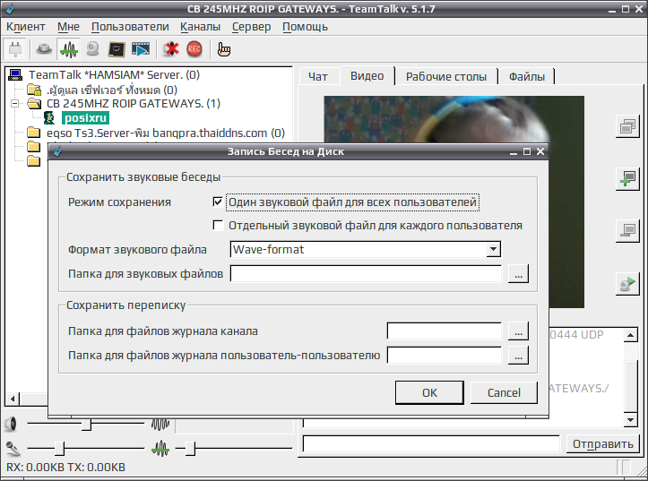The height and width of the screenshot is (481, 648).
Task: Click the detach video window icon
Action: (x=627, y=126)
